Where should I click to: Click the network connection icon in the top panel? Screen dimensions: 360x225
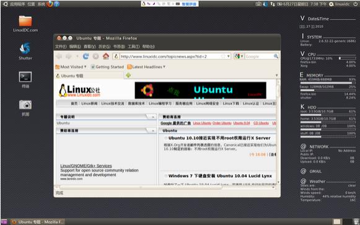tap(273, 4)
